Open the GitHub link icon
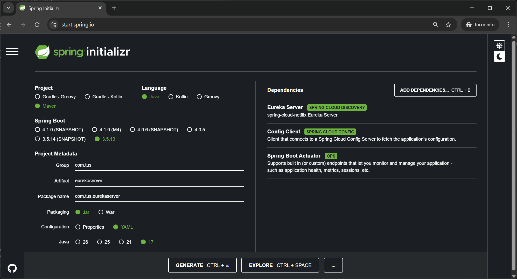This screenshot has width=517, height=279. point(12,268)
